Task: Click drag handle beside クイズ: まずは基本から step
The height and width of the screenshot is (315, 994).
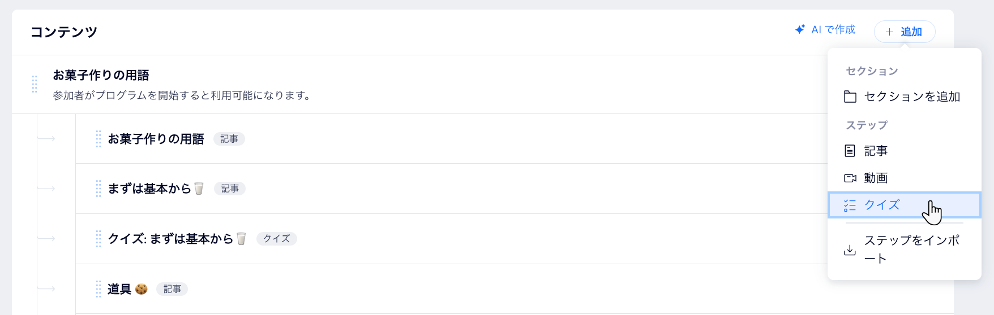Action: (x=98, y=239)
